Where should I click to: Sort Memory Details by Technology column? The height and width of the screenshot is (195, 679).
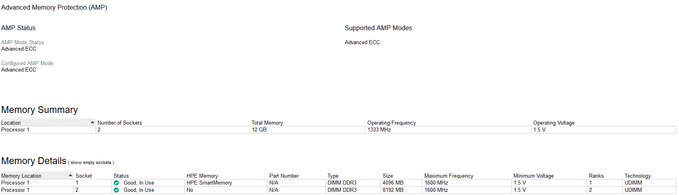tap(638, 176)
